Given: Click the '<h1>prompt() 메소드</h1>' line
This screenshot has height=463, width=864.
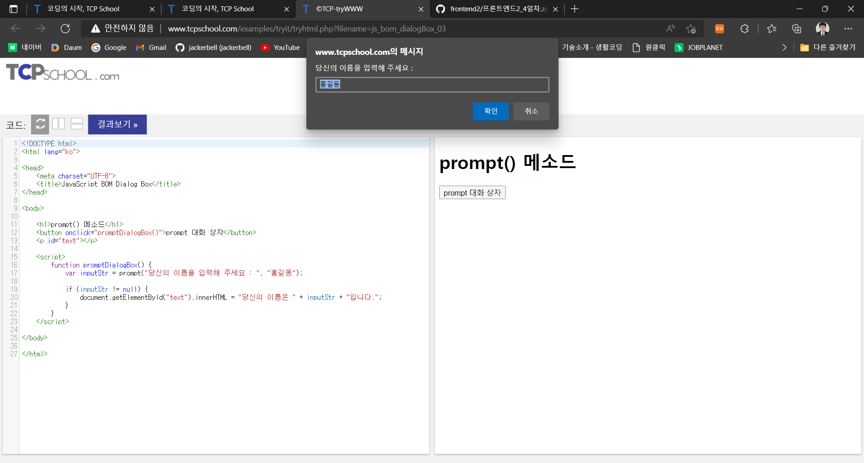Looking at the screenshot, I should pyautogui.click(x=80, y=224).
